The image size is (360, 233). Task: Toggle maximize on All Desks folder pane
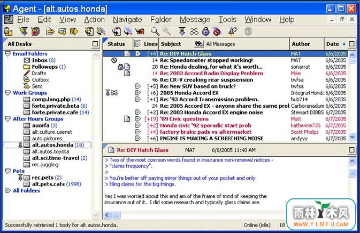pos(95,44)
